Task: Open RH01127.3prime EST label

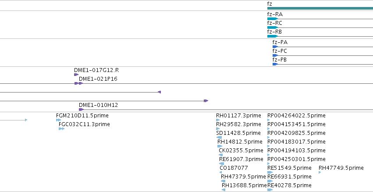Action: click(238, 116)
